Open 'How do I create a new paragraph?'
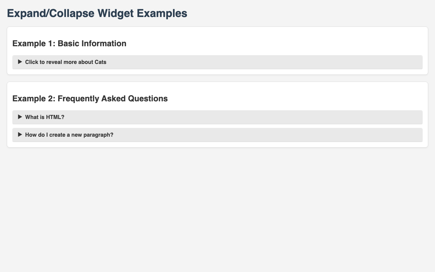Screen dimensions: 435x272 tap(69, 135)
